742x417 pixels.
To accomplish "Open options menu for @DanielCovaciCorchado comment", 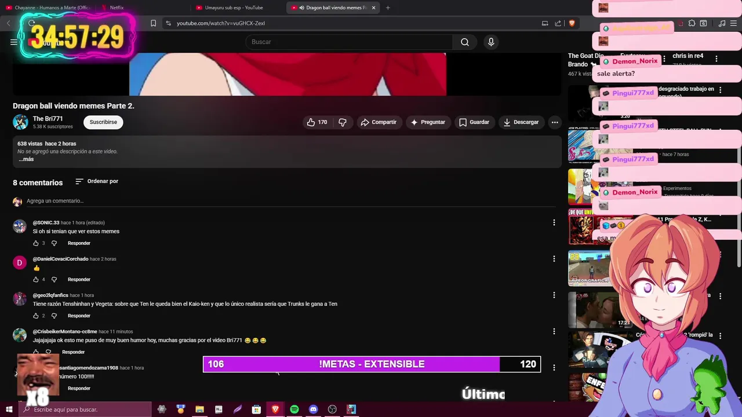I will [554, 259].
